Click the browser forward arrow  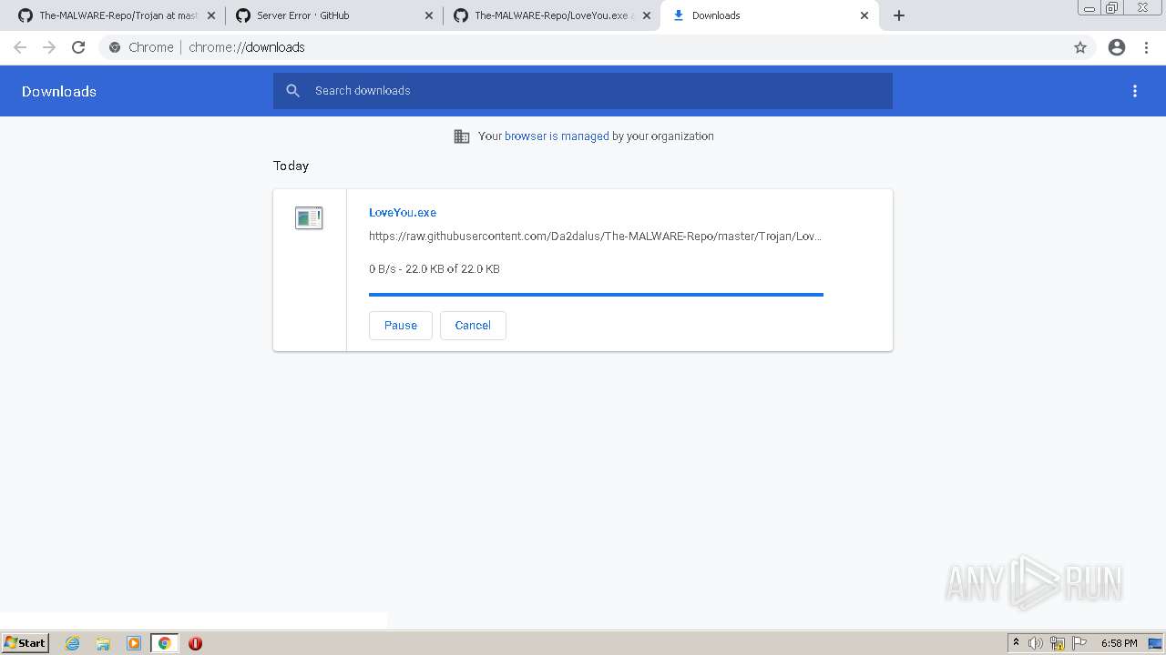(49, 47)
